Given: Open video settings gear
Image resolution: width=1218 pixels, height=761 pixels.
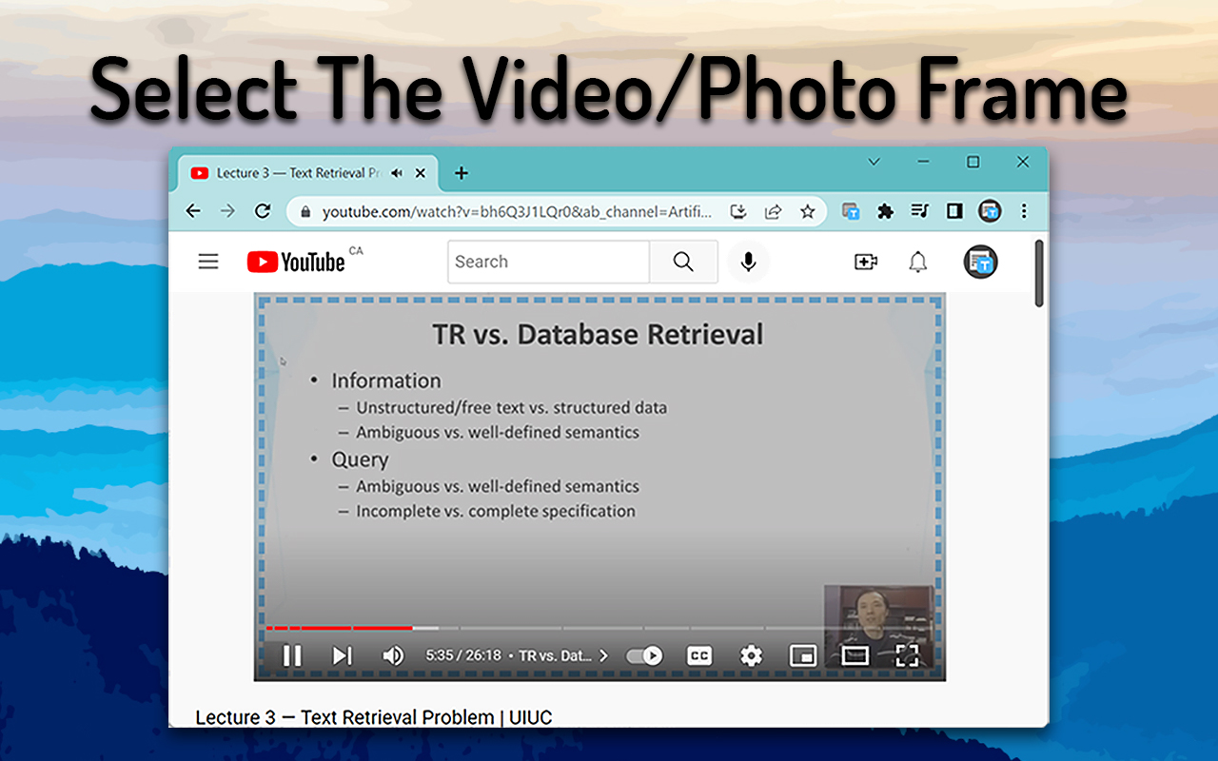Looking at the screenshot, I should pyautogui.click(x=752, y=655).
